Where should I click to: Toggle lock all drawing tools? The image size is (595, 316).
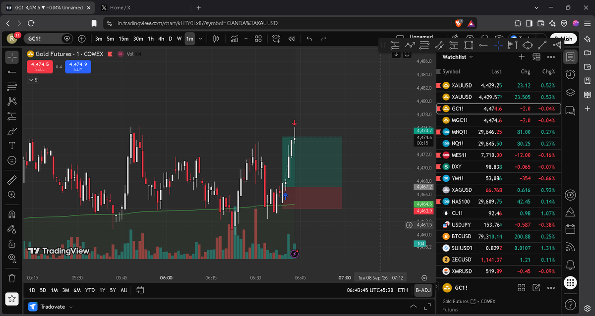click(12, 243)
